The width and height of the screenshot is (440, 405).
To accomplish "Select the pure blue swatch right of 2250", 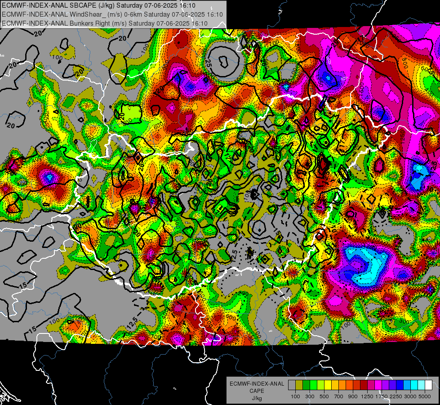I will coord(400,385).
